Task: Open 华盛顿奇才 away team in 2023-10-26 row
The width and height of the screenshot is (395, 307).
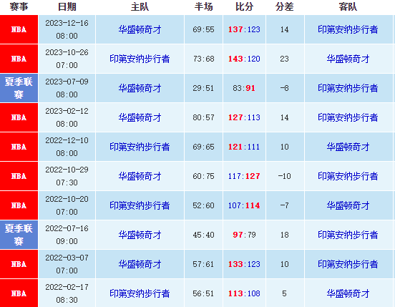Action: coord(348,59)
